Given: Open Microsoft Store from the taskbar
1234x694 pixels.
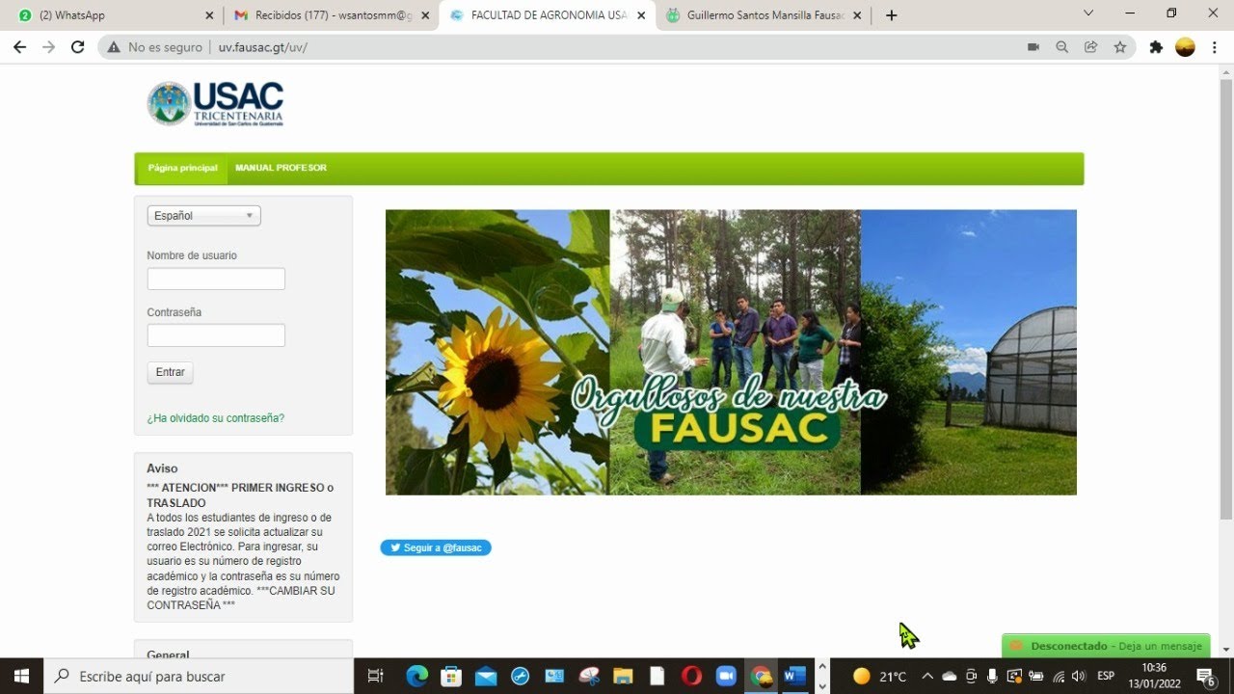Looking at the screenshot, I should click(451, 676).
